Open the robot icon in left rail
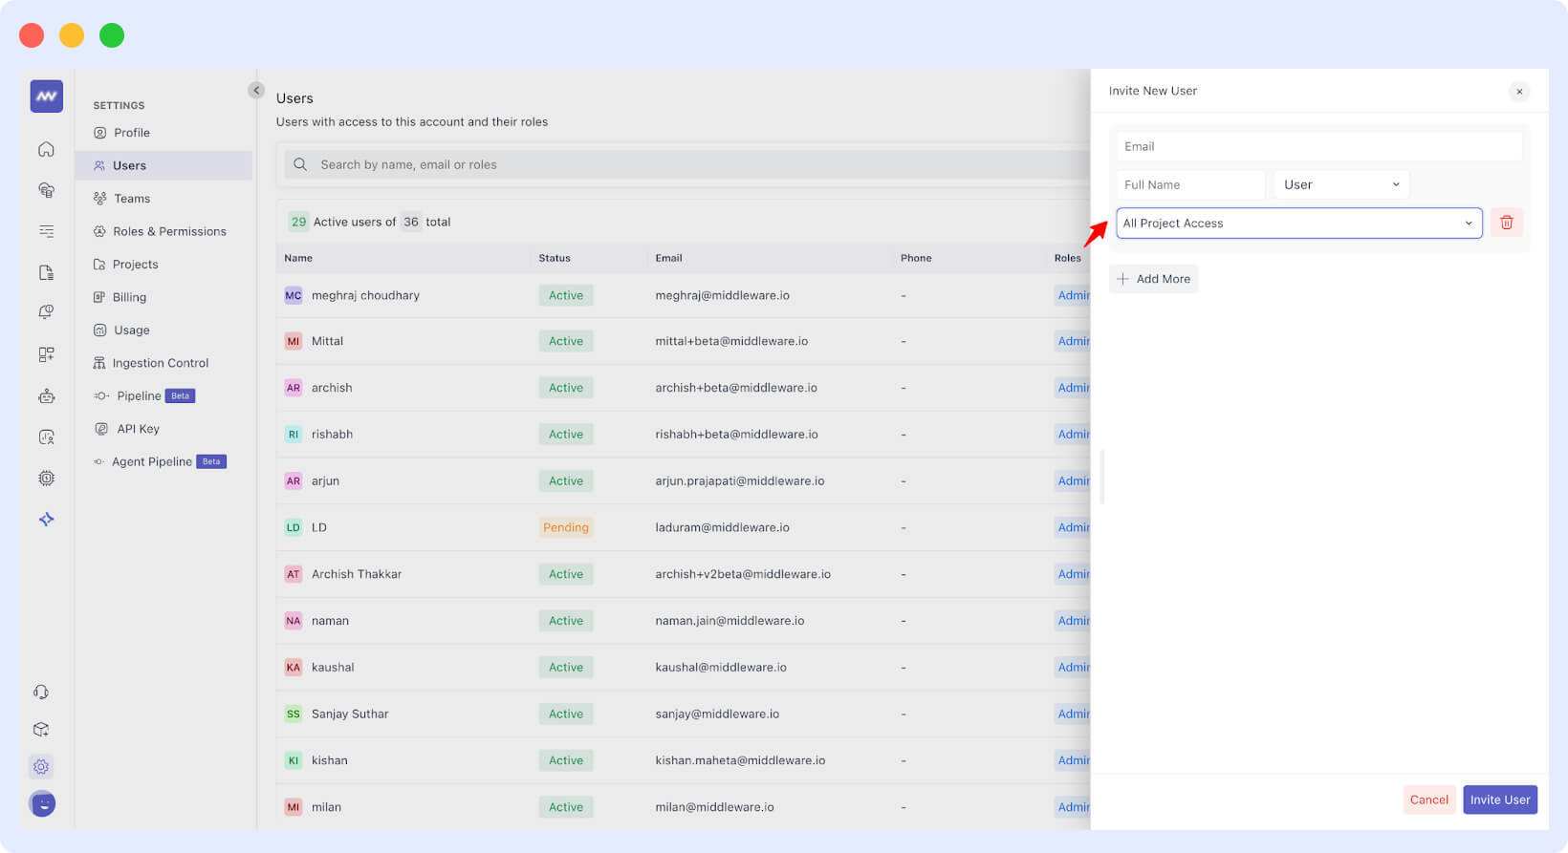1568x853 pixels. [x=46, y=395]
